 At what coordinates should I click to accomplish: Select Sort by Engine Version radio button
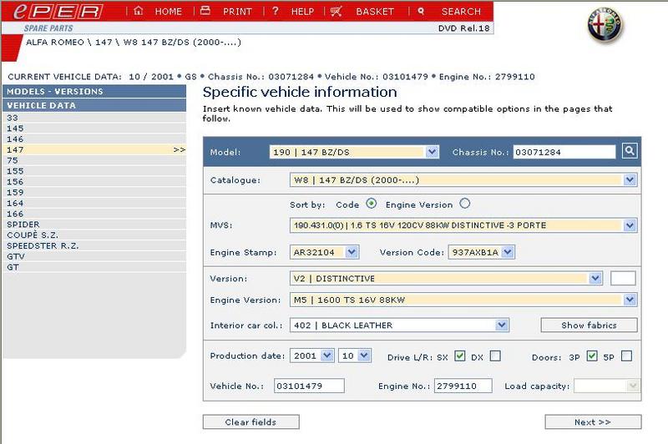[x=465, y=204]
